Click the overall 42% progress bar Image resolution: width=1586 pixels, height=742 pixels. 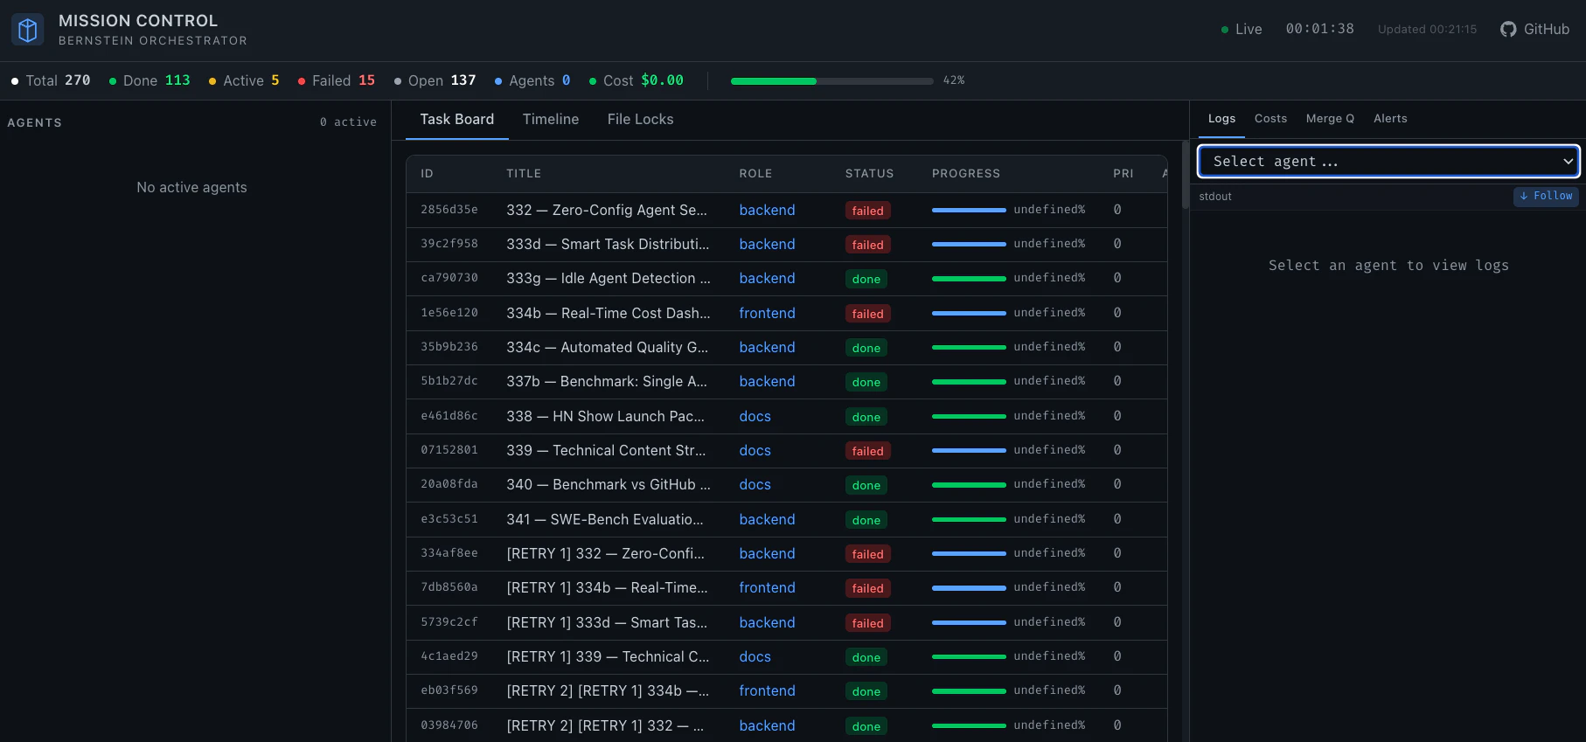831,80
